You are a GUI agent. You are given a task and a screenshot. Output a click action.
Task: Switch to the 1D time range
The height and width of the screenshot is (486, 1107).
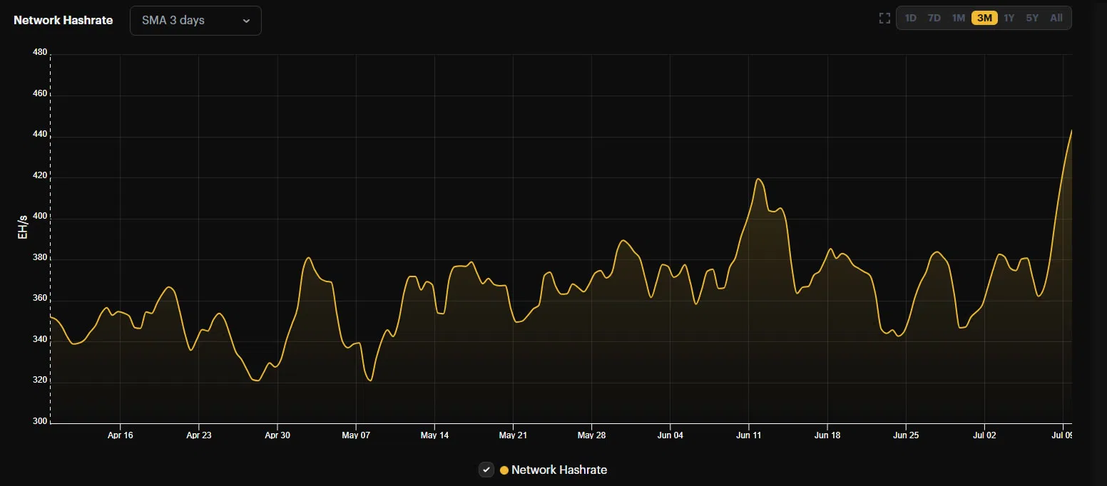click(x=910, y=19)
